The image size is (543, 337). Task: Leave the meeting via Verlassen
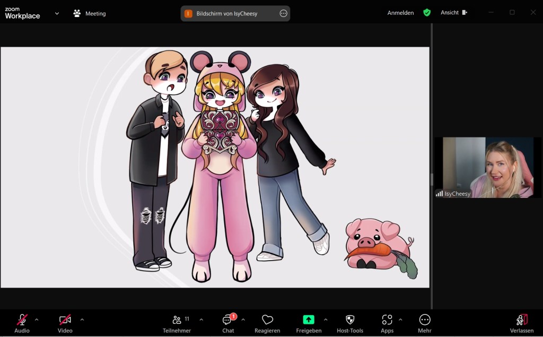(x=522, y=323)
